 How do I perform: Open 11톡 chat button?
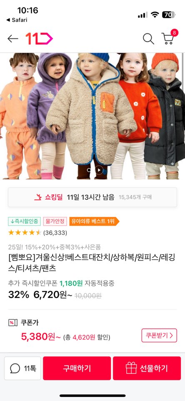pyautogui.click(x=22, y=368)
